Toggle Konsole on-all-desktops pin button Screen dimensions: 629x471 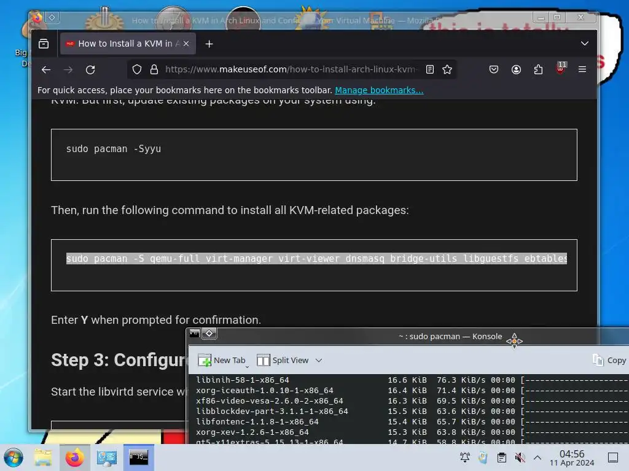(209, 333)
